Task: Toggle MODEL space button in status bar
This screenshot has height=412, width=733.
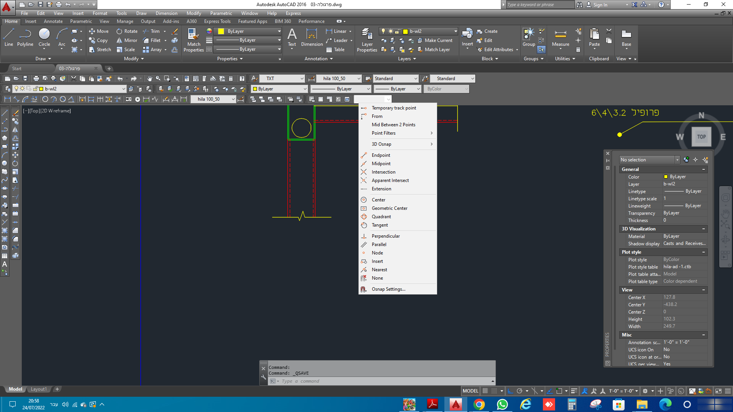Action: (x=470, y=391)
